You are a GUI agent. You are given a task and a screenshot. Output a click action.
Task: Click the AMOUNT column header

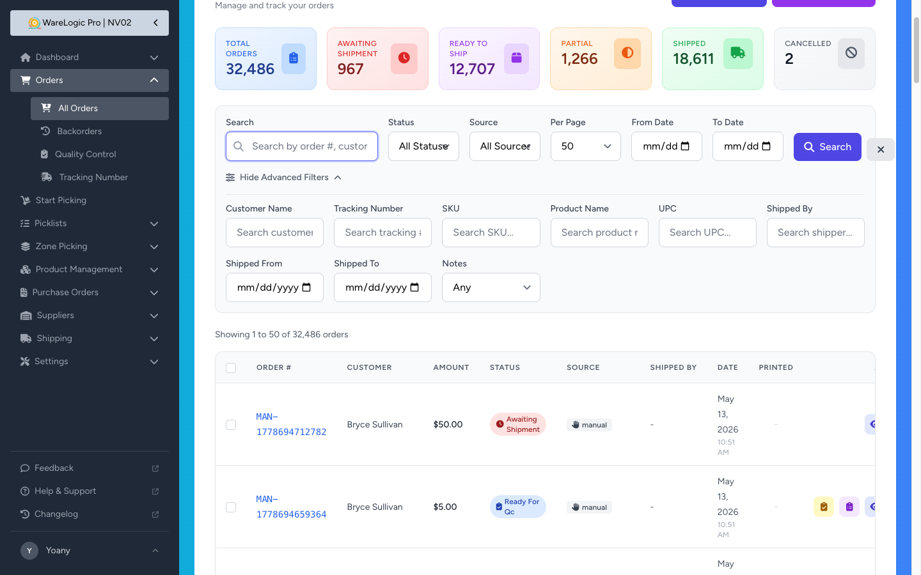(451, 368)
